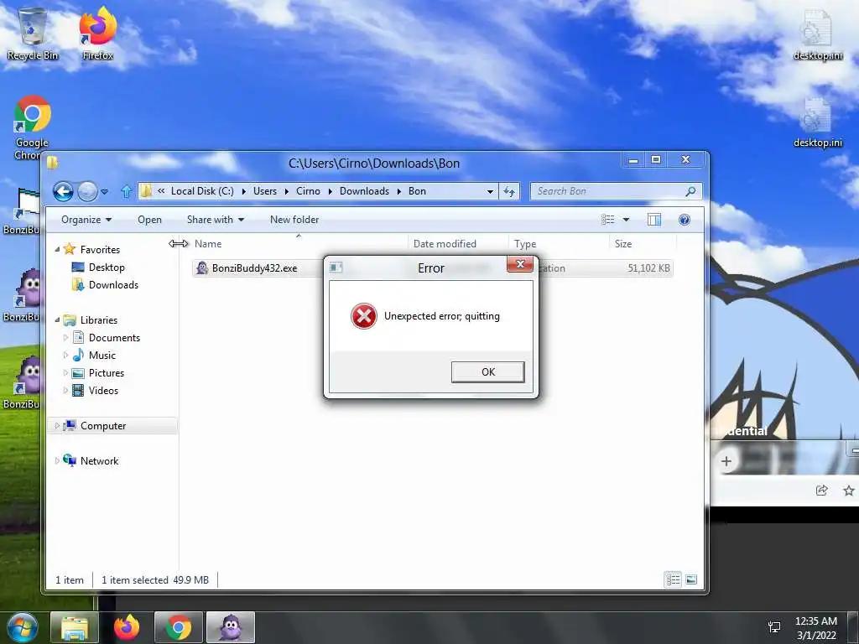Click the Firefox taskbar icon
This screenshot has height=644, width=859.
(127, 627)
